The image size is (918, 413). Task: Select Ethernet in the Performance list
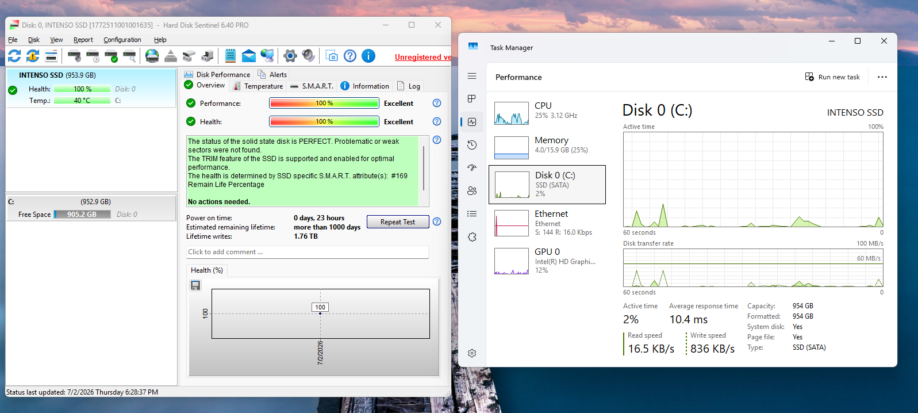[x=547, y=223]
